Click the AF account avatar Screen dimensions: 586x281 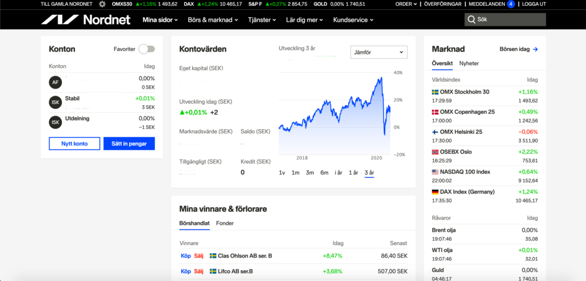[56, 82]
